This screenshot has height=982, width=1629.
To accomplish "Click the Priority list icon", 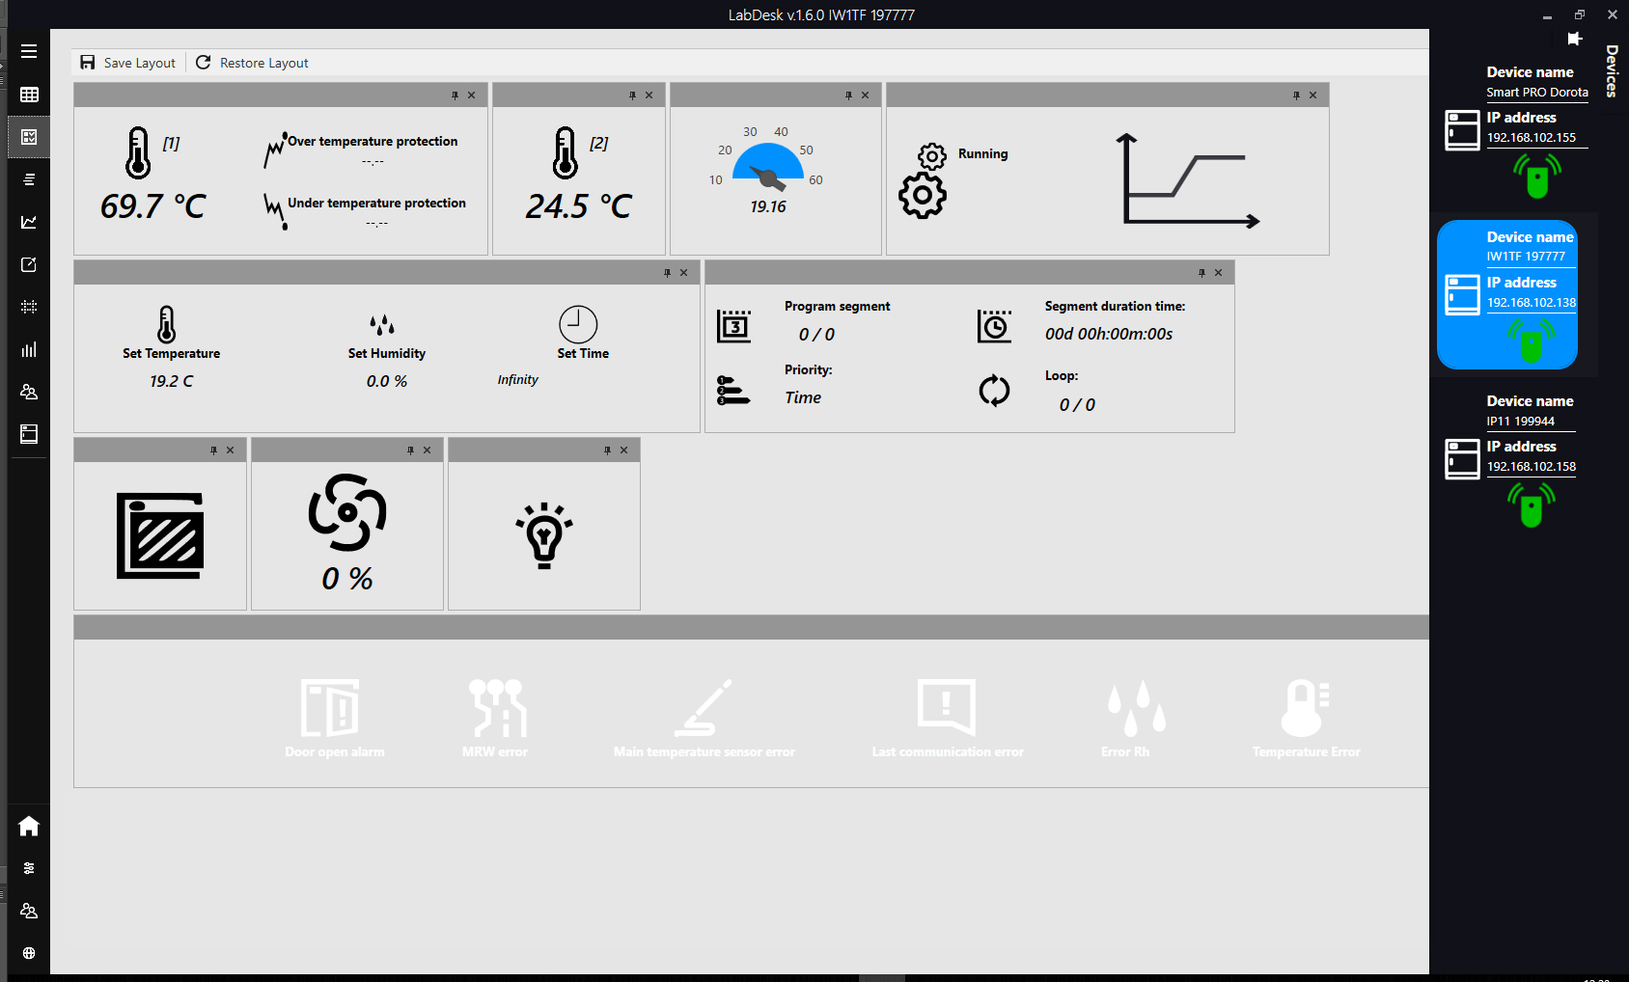I will (733, 391).
